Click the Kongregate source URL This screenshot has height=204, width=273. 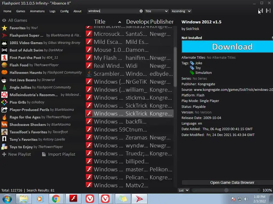click(x=233, y=90)
